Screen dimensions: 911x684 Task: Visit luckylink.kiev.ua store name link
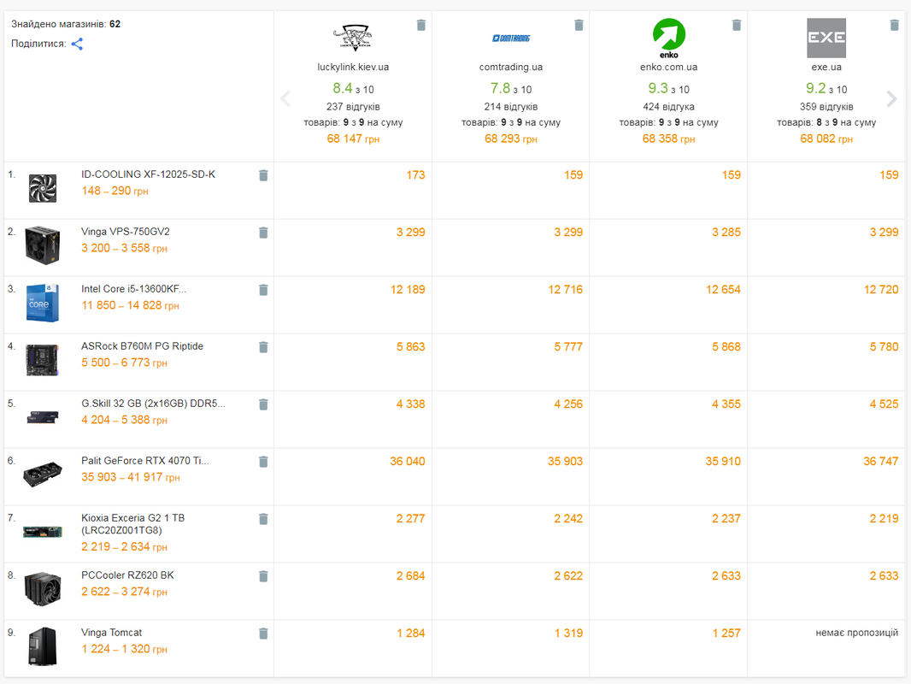coord(353,67)
